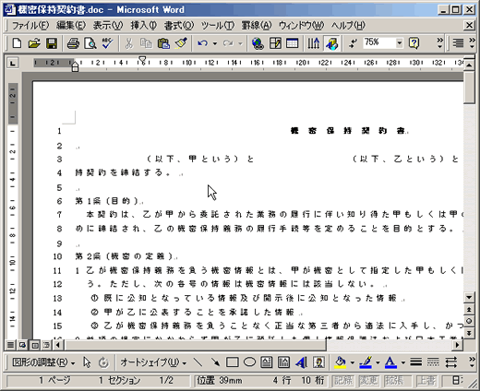
Task: Click the Format Painter brush icon
Action: [181, 43]
